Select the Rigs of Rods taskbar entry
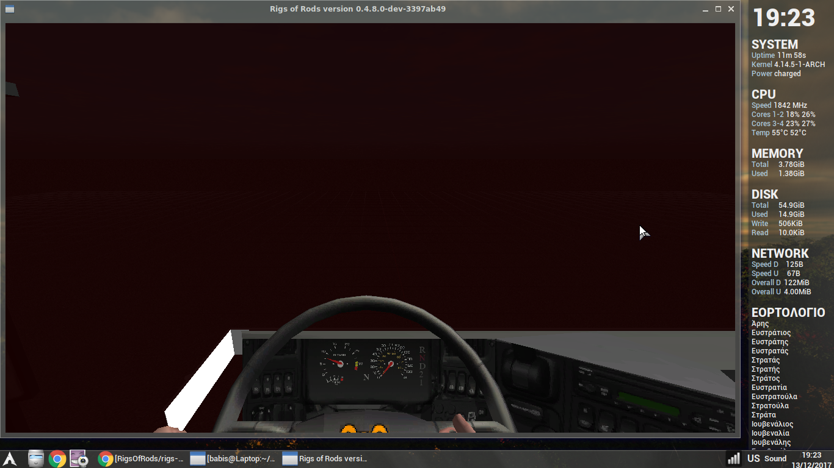This screenshot has height=468, width=834. [x=326, y=459]
